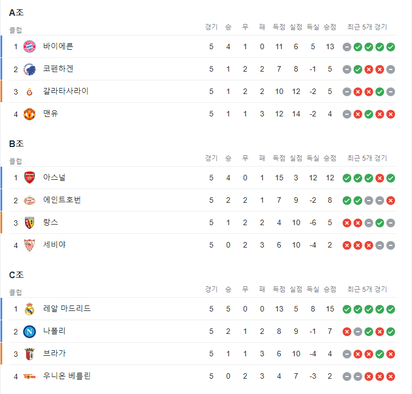Click the Union Berlin logo
Viewport: 412px width, 394px height.
[x=30, y=377]
